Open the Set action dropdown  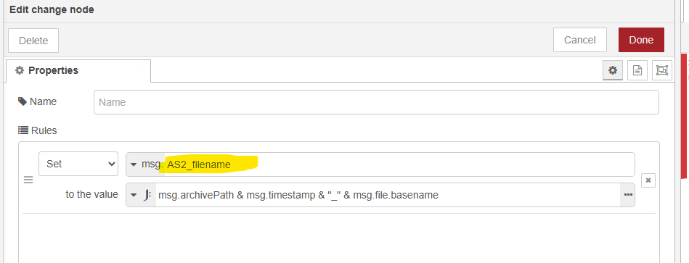coord(78,164)
